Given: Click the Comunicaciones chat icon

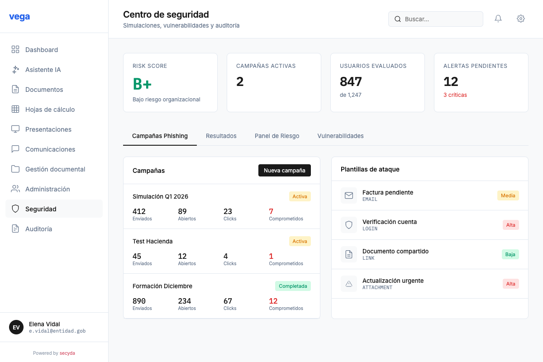Looking at the screenshot, I should click(15, 149).
